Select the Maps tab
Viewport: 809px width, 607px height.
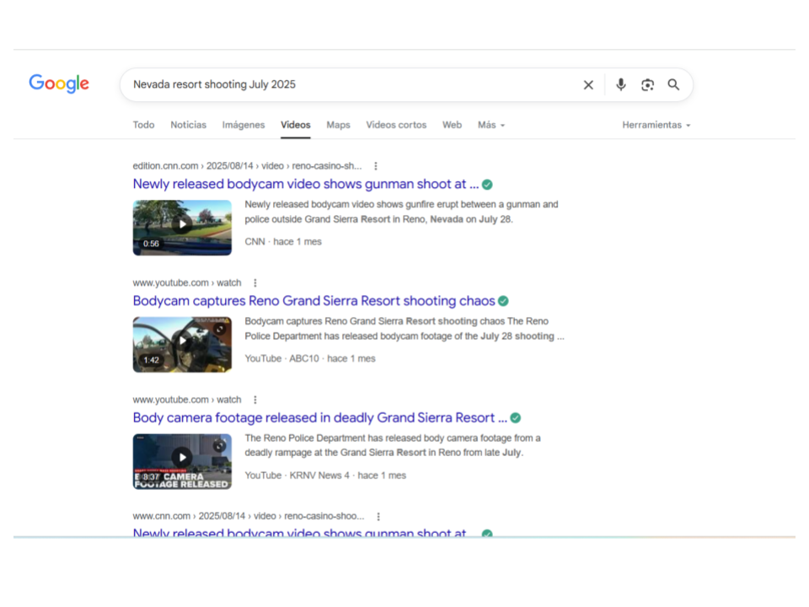coord(338,125)
